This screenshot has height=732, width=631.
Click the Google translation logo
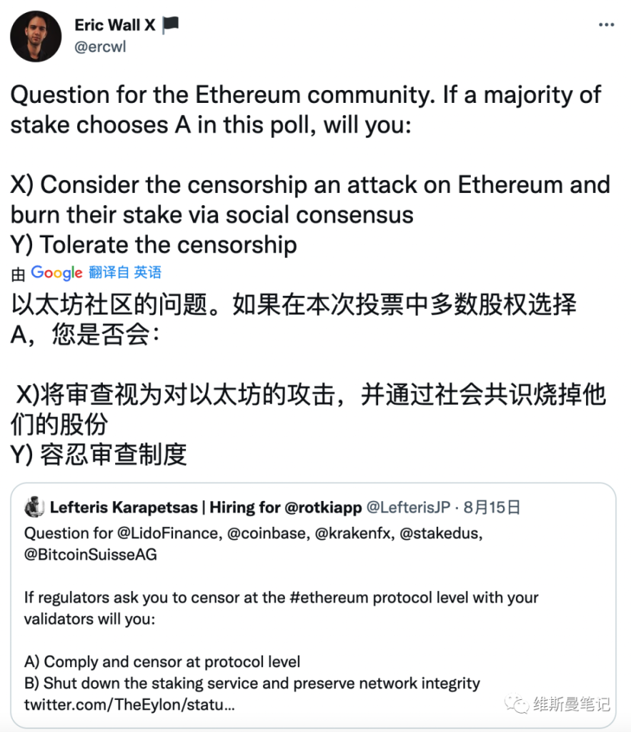[x=56, y=272]
